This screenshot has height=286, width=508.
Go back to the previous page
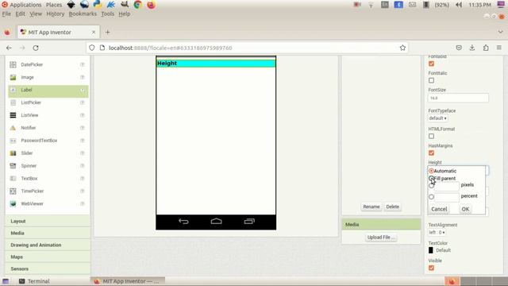point(9,48)
